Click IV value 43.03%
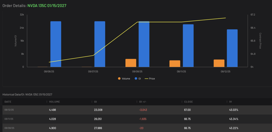The height and width of the screenshot is (132, 272). pyautogui.click(x=233, y=110)
